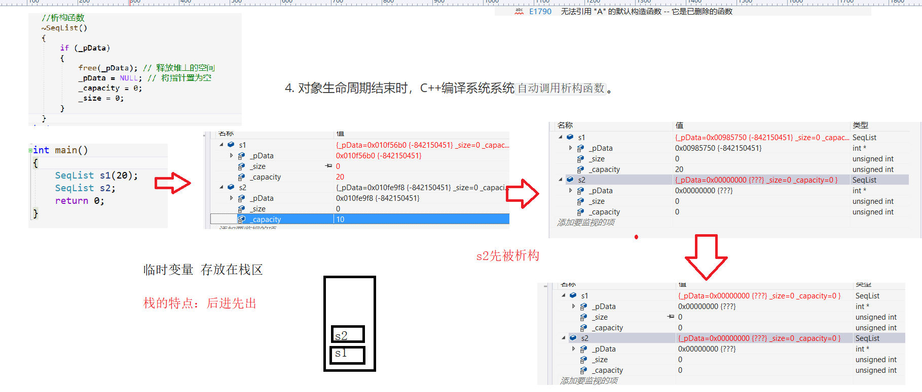Click the bottom-most 添加要监视的项 watch input field

click(x=589, y=380)
